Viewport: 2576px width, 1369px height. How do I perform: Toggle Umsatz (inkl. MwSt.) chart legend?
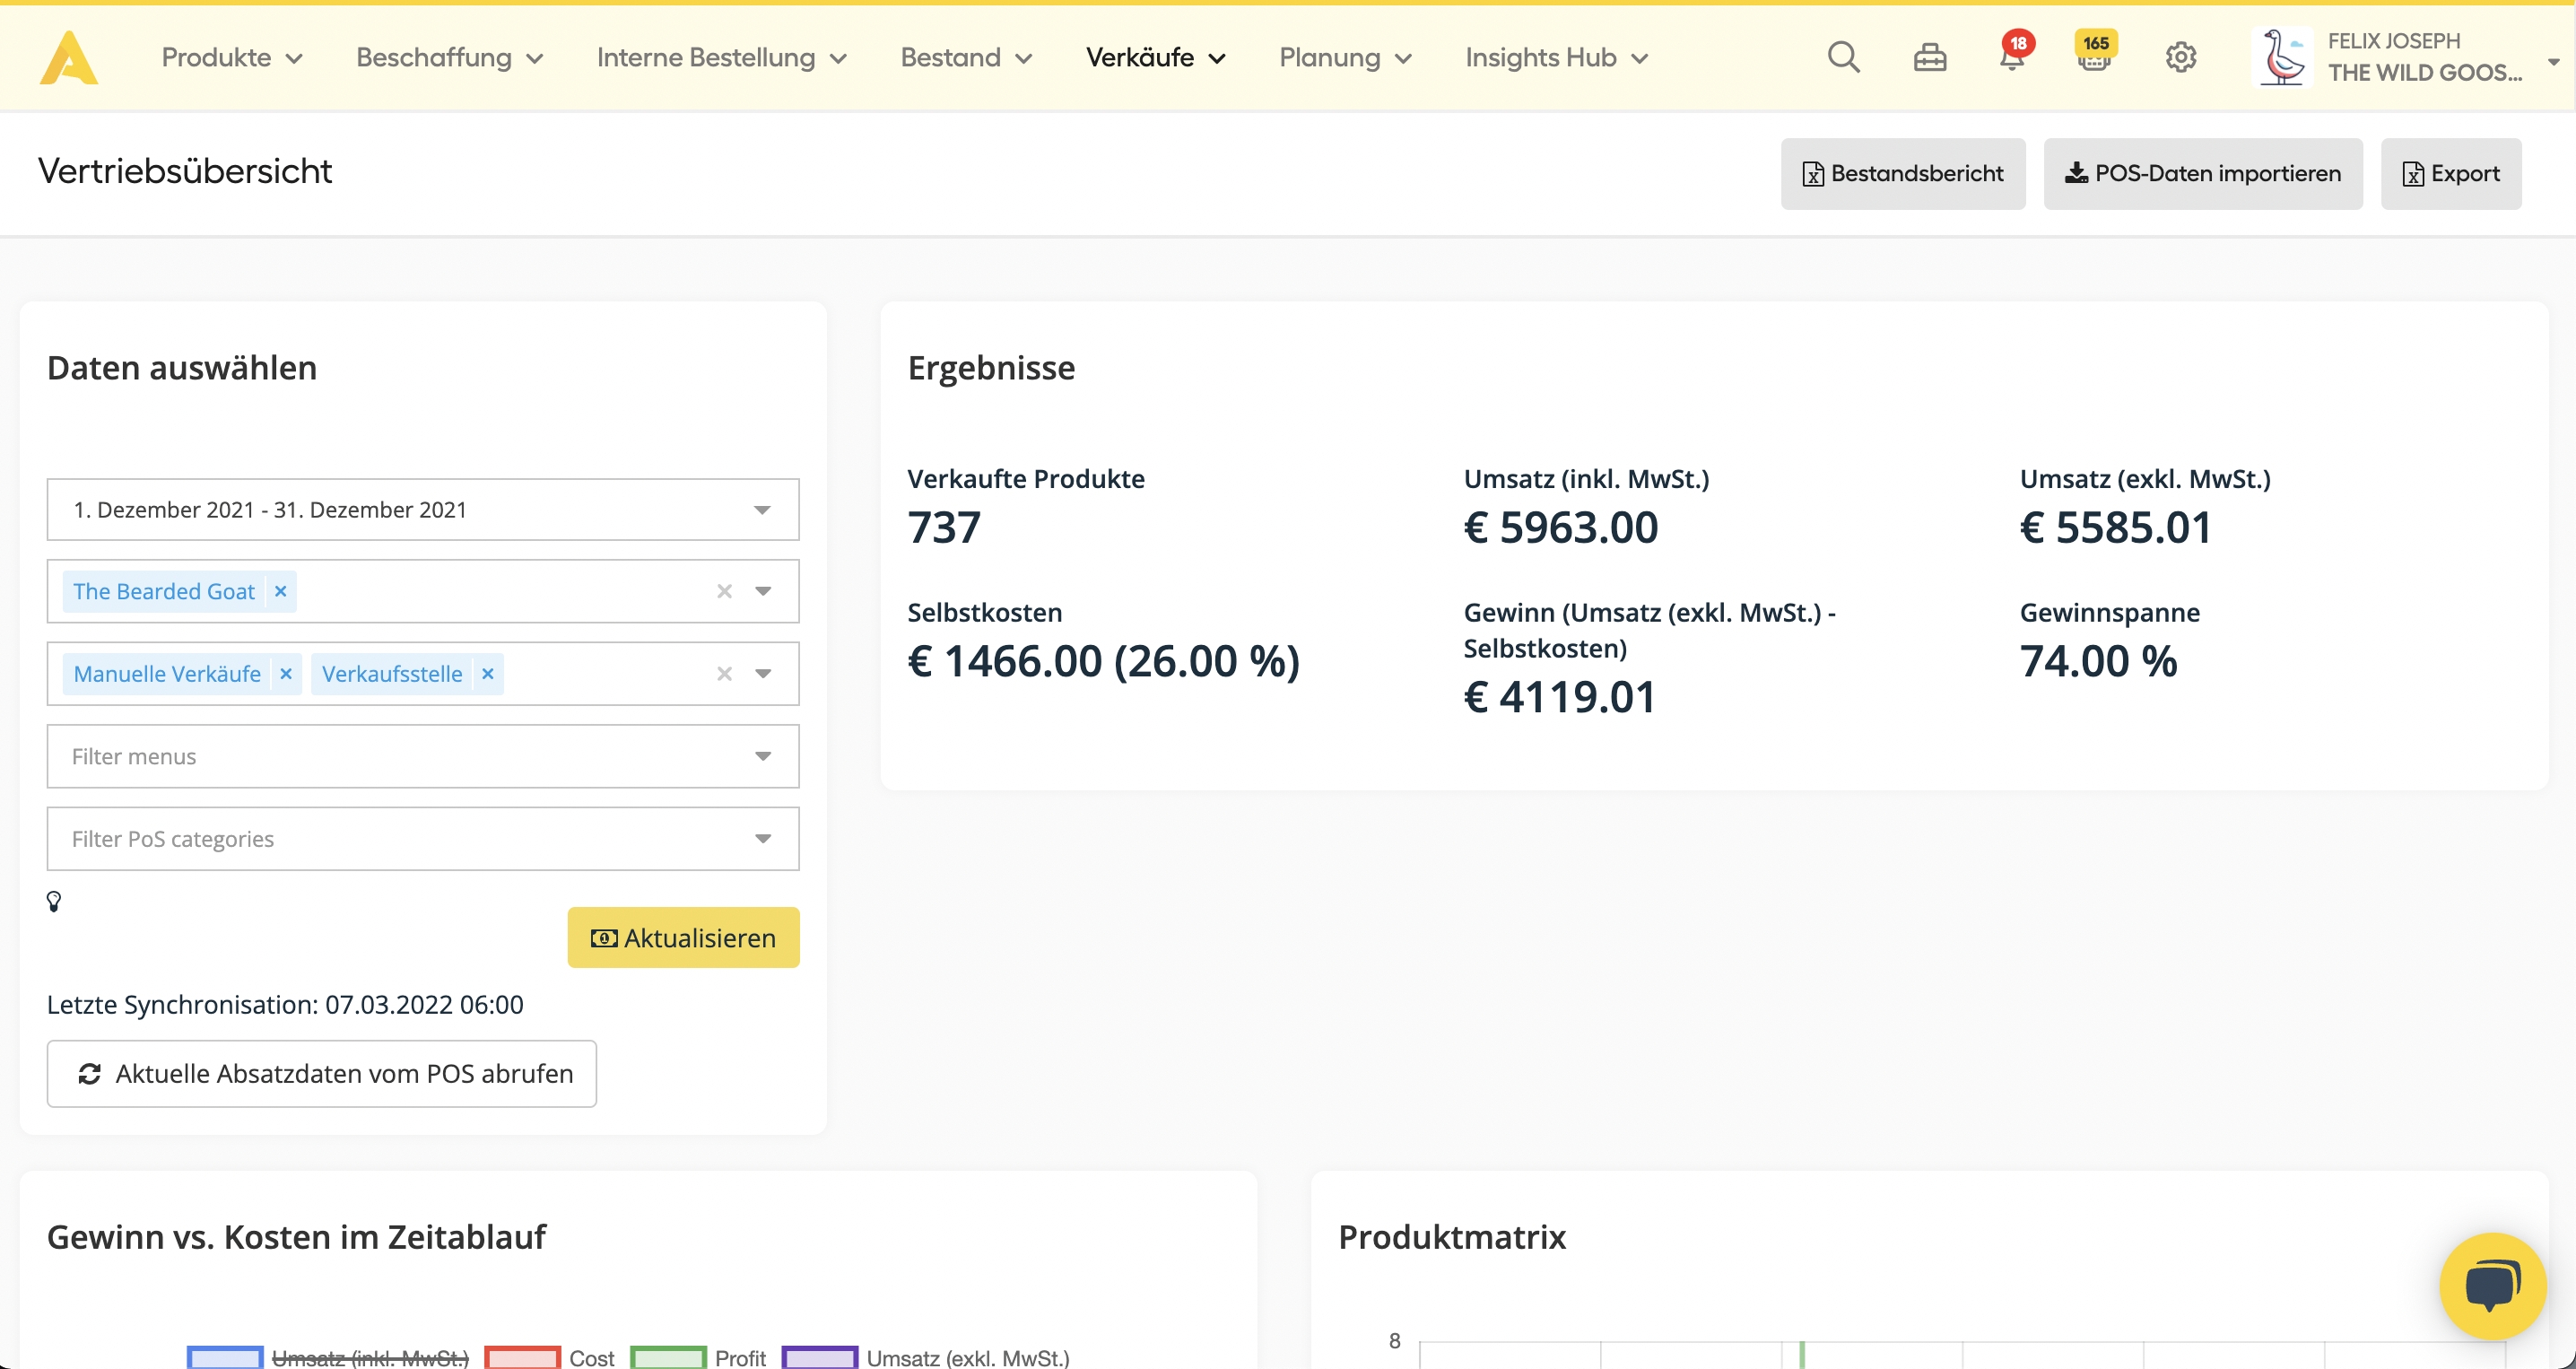[370, 1357]
